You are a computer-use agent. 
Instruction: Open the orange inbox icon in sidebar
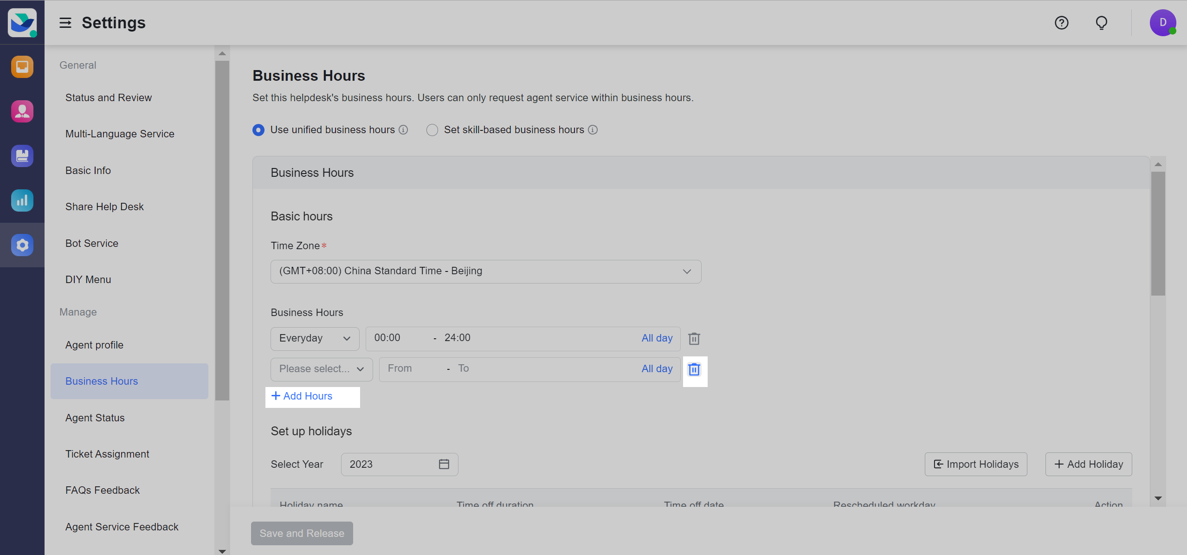(x=22, y=67)
